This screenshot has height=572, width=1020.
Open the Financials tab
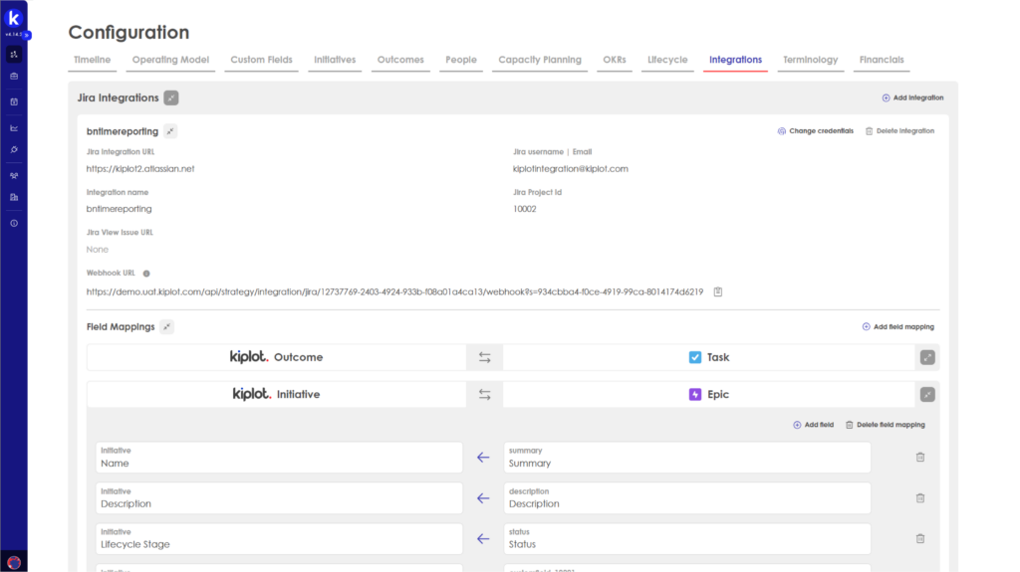click(x=882, y=60)
